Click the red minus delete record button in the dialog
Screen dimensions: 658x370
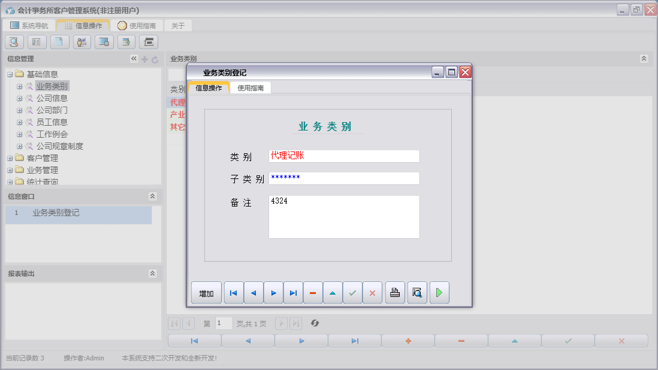[x=313, y=293]
